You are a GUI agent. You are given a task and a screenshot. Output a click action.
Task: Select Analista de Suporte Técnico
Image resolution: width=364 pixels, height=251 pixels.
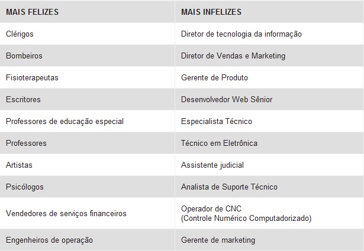(x=230, y=187)
